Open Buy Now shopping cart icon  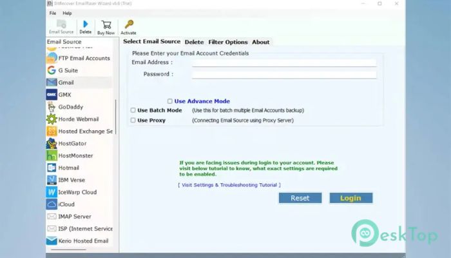pos(106,25)
